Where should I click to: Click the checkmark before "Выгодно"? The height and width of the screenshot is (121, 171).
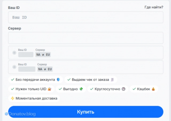60,89
